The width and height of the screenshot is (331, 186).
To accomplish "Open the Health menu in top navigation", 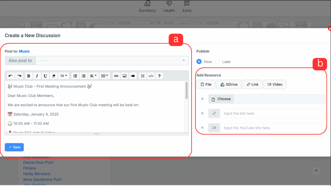I will [169, 7].
